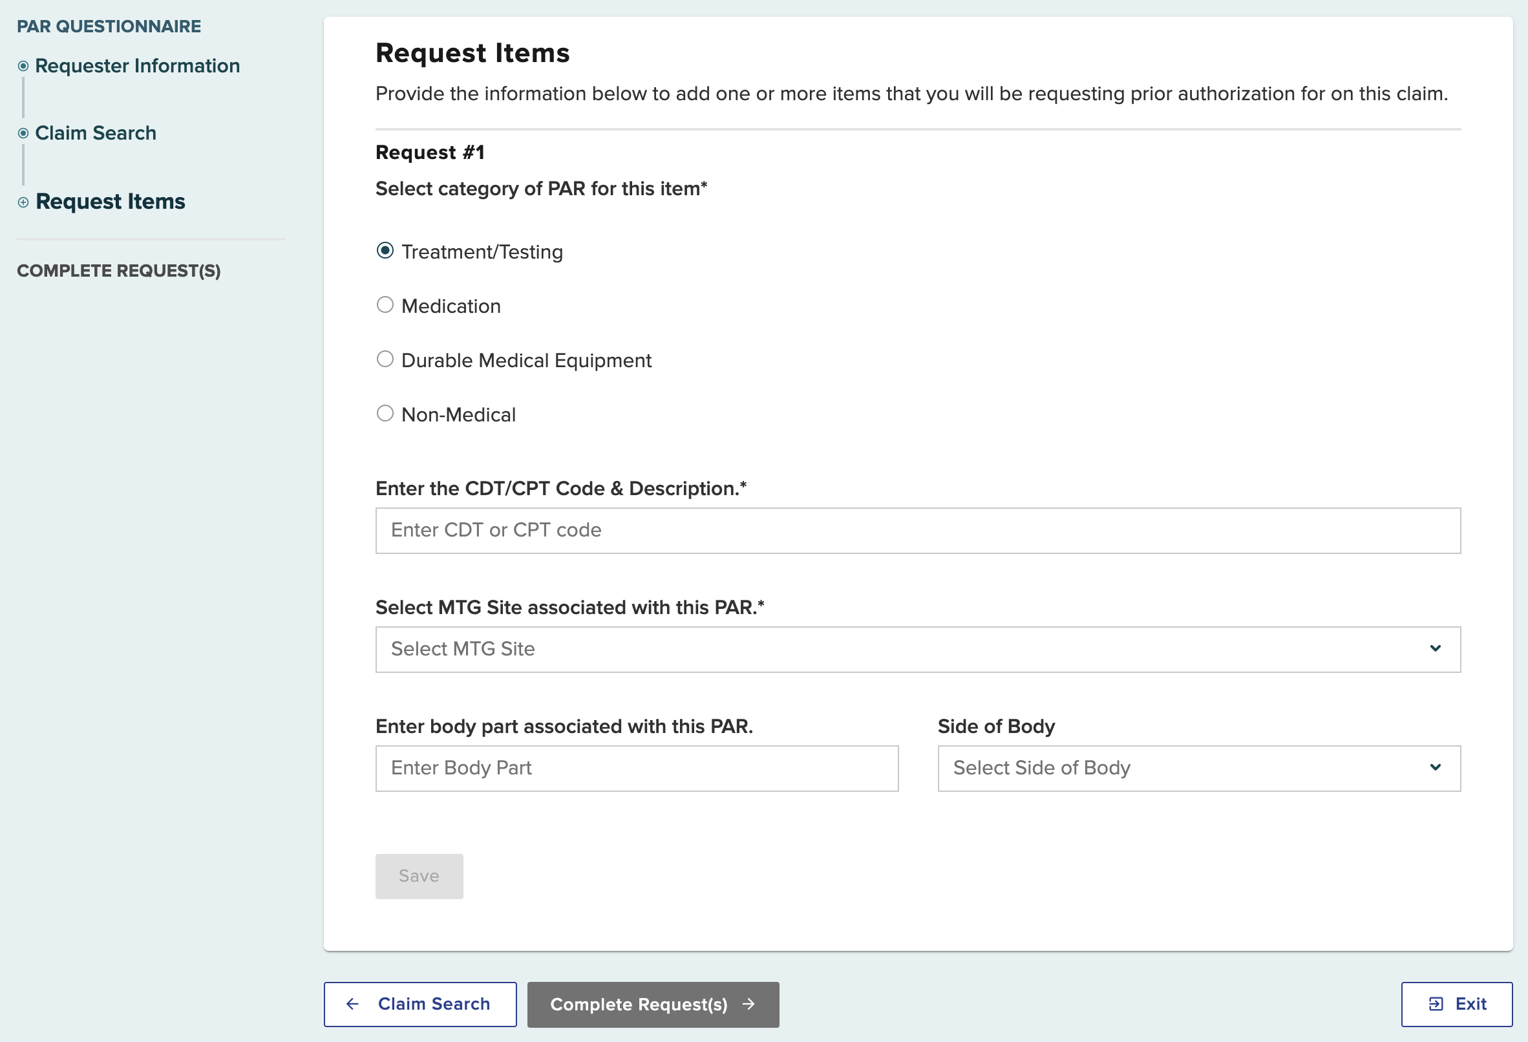Click the Claim Search step bullet icon
Image resolution: width=1528 pixels, height=1042 pixels.
(x=23, y=133)
